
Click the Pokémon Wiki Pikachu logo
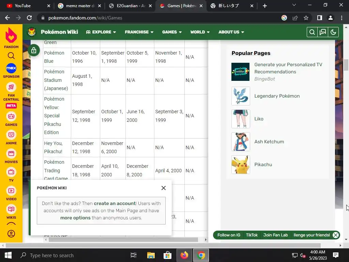coord(31,32)
